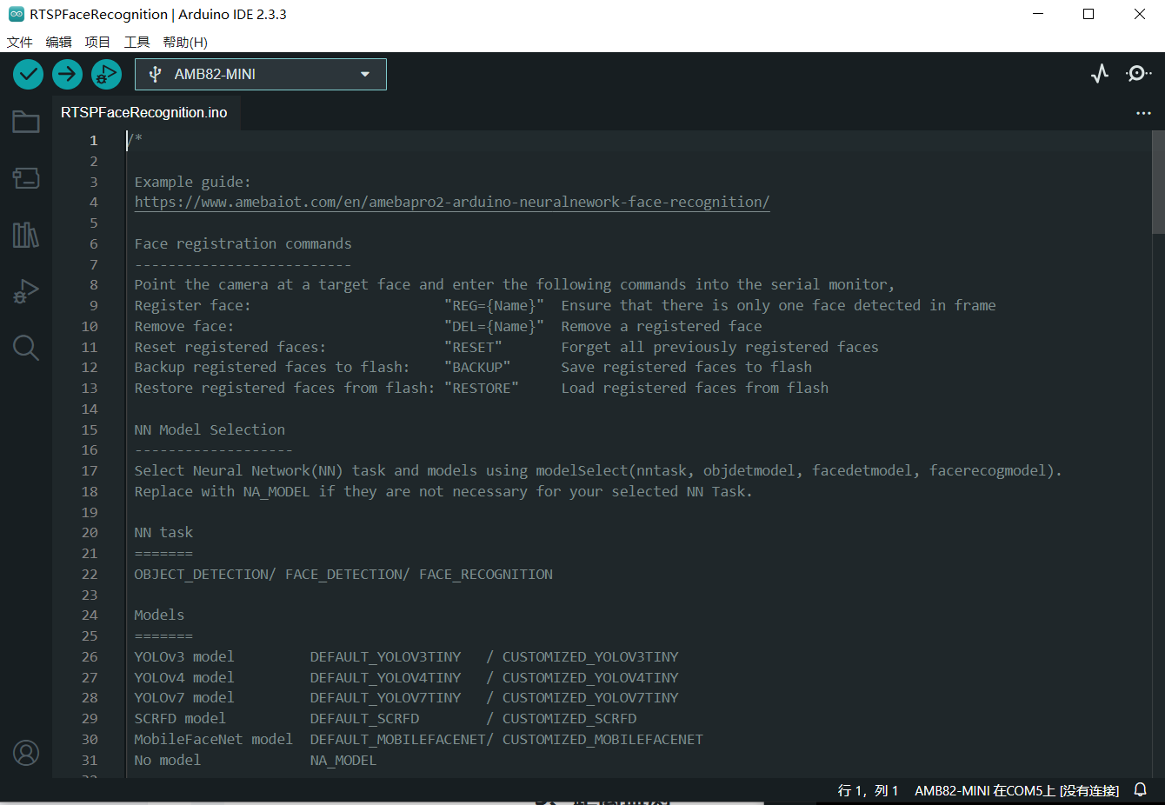Show the Boards Manager panel
The width and height of the screenshot is (1165, 805).
[x=26, y=178]
